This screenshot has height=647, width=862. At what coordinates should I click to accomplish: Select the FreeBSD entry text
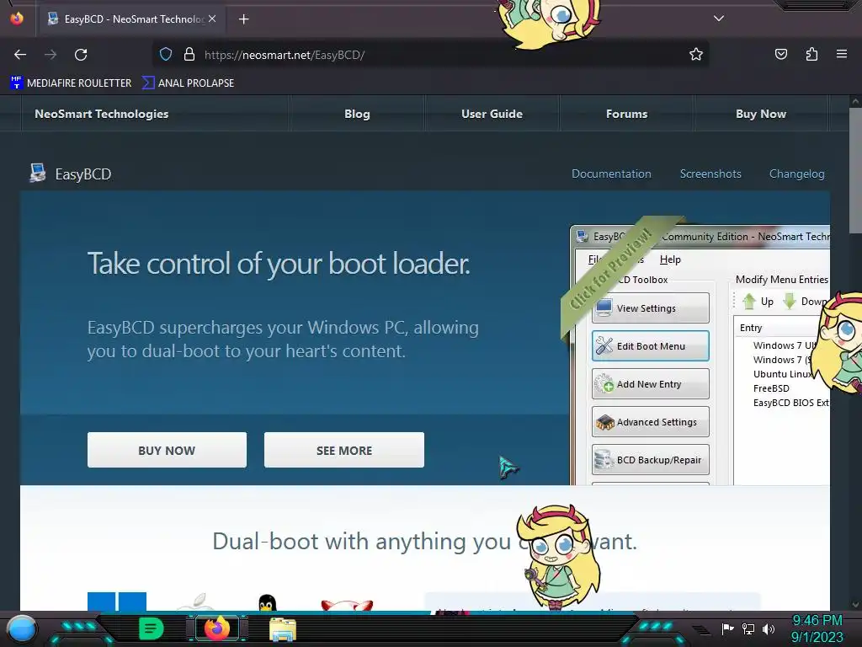pos(771,388)
